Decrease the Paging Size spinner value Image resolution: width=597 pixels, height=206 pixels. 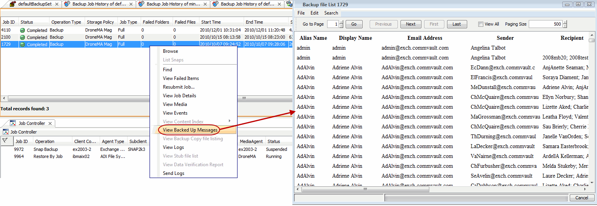[565, 26]
